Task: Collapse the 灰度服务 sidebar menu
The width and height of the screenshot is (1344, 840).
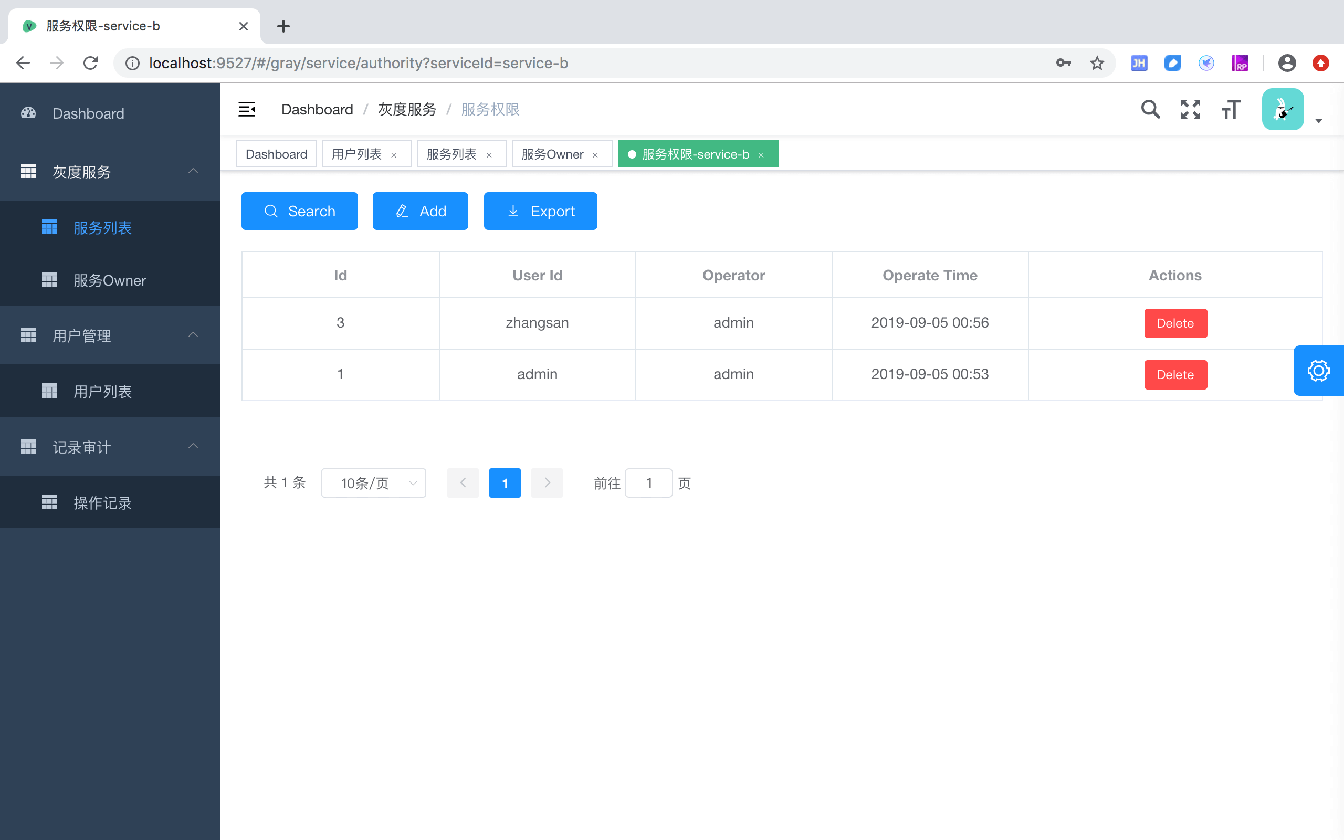Action: tap(193, 172)
